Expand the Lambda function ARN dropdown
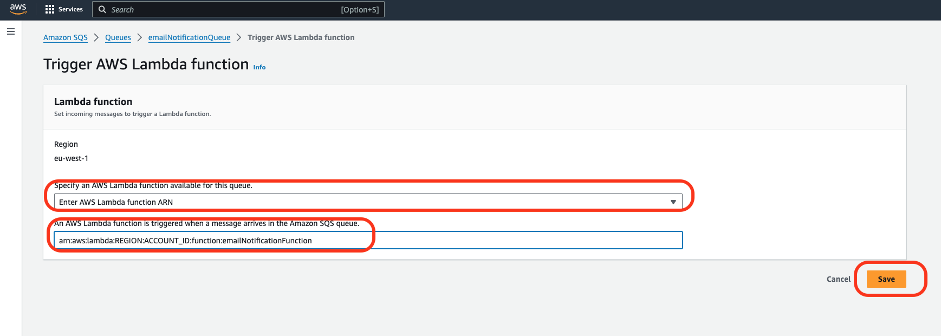Image resolution: width=941 pixels, height=336 pixels. pos(368,202)
